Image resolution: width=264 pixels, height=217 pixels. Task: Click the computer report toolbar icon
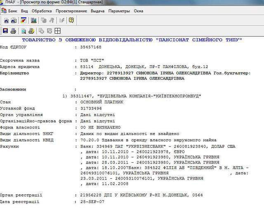point(33,20)
